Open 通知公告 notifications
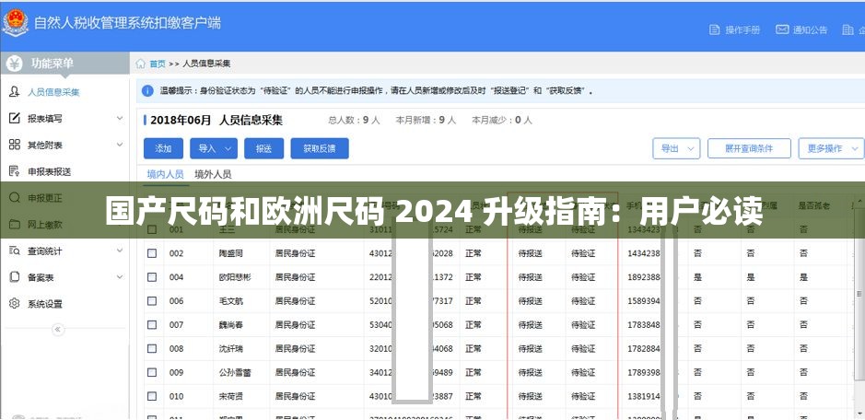865x420 pixels. point(801,29)
